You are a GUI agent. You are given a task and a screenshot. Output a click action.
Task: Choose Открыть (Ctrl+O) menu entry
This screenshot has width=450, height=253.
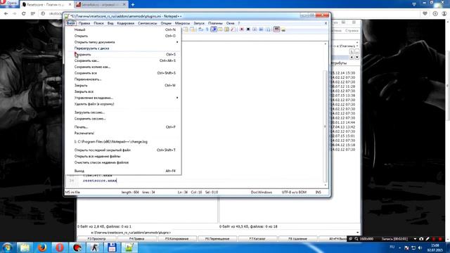click(x=124, y=36)
